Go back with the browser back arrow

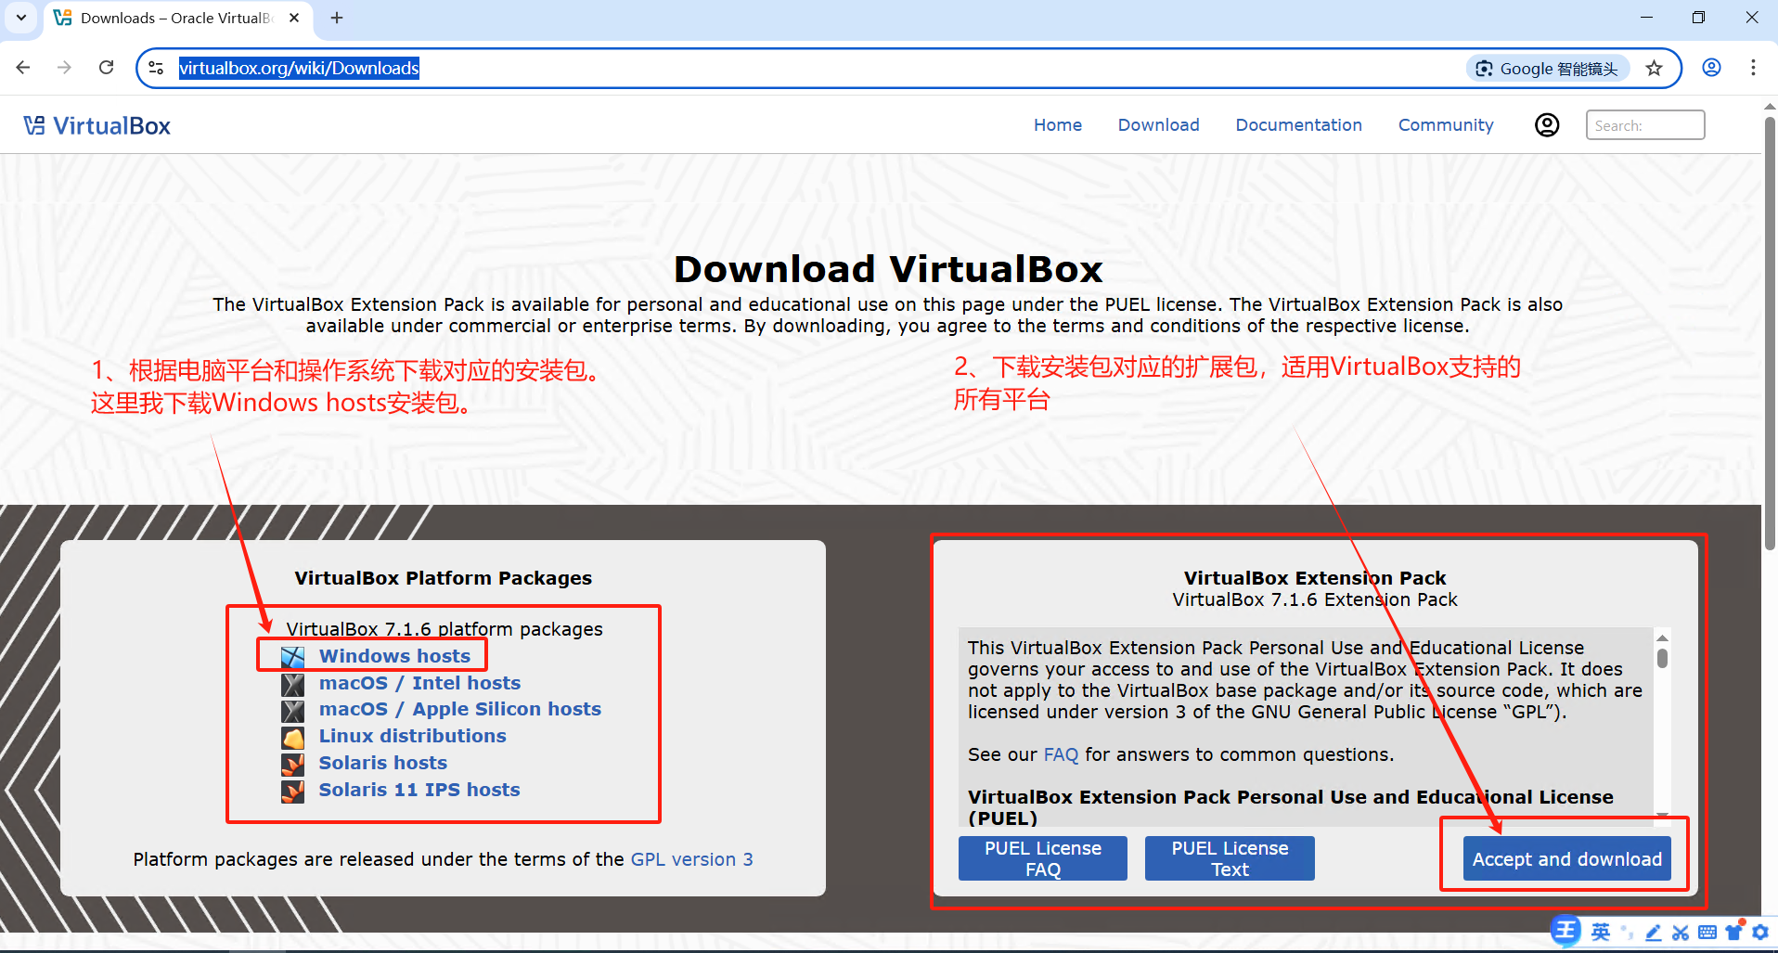pos(23,68)
